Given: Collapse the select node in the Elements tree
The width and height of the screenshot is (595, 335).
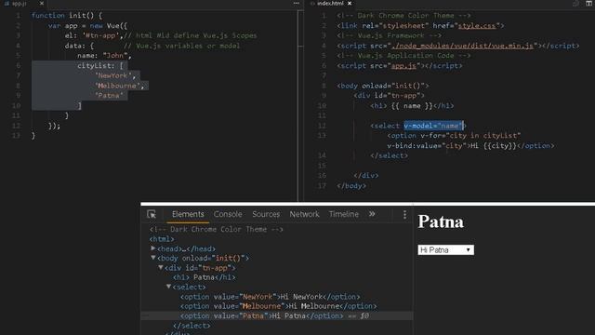Looking at the screenshot, I should (168, 287).
